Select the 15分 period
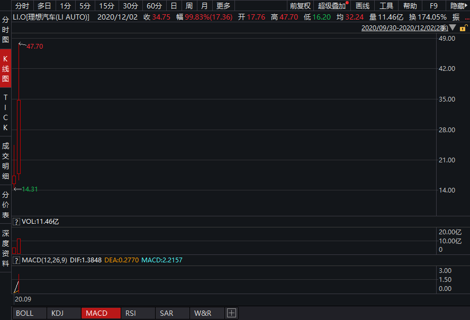 point(106,6)
